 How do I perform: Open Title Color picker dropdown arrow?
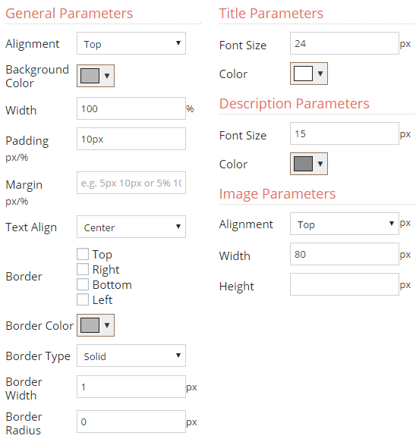pos(320,74)
